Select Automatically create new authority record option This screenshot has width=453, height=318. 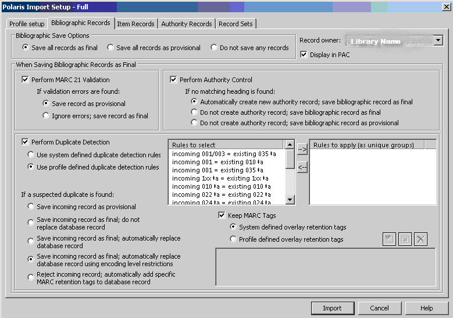tap(194, 101)
